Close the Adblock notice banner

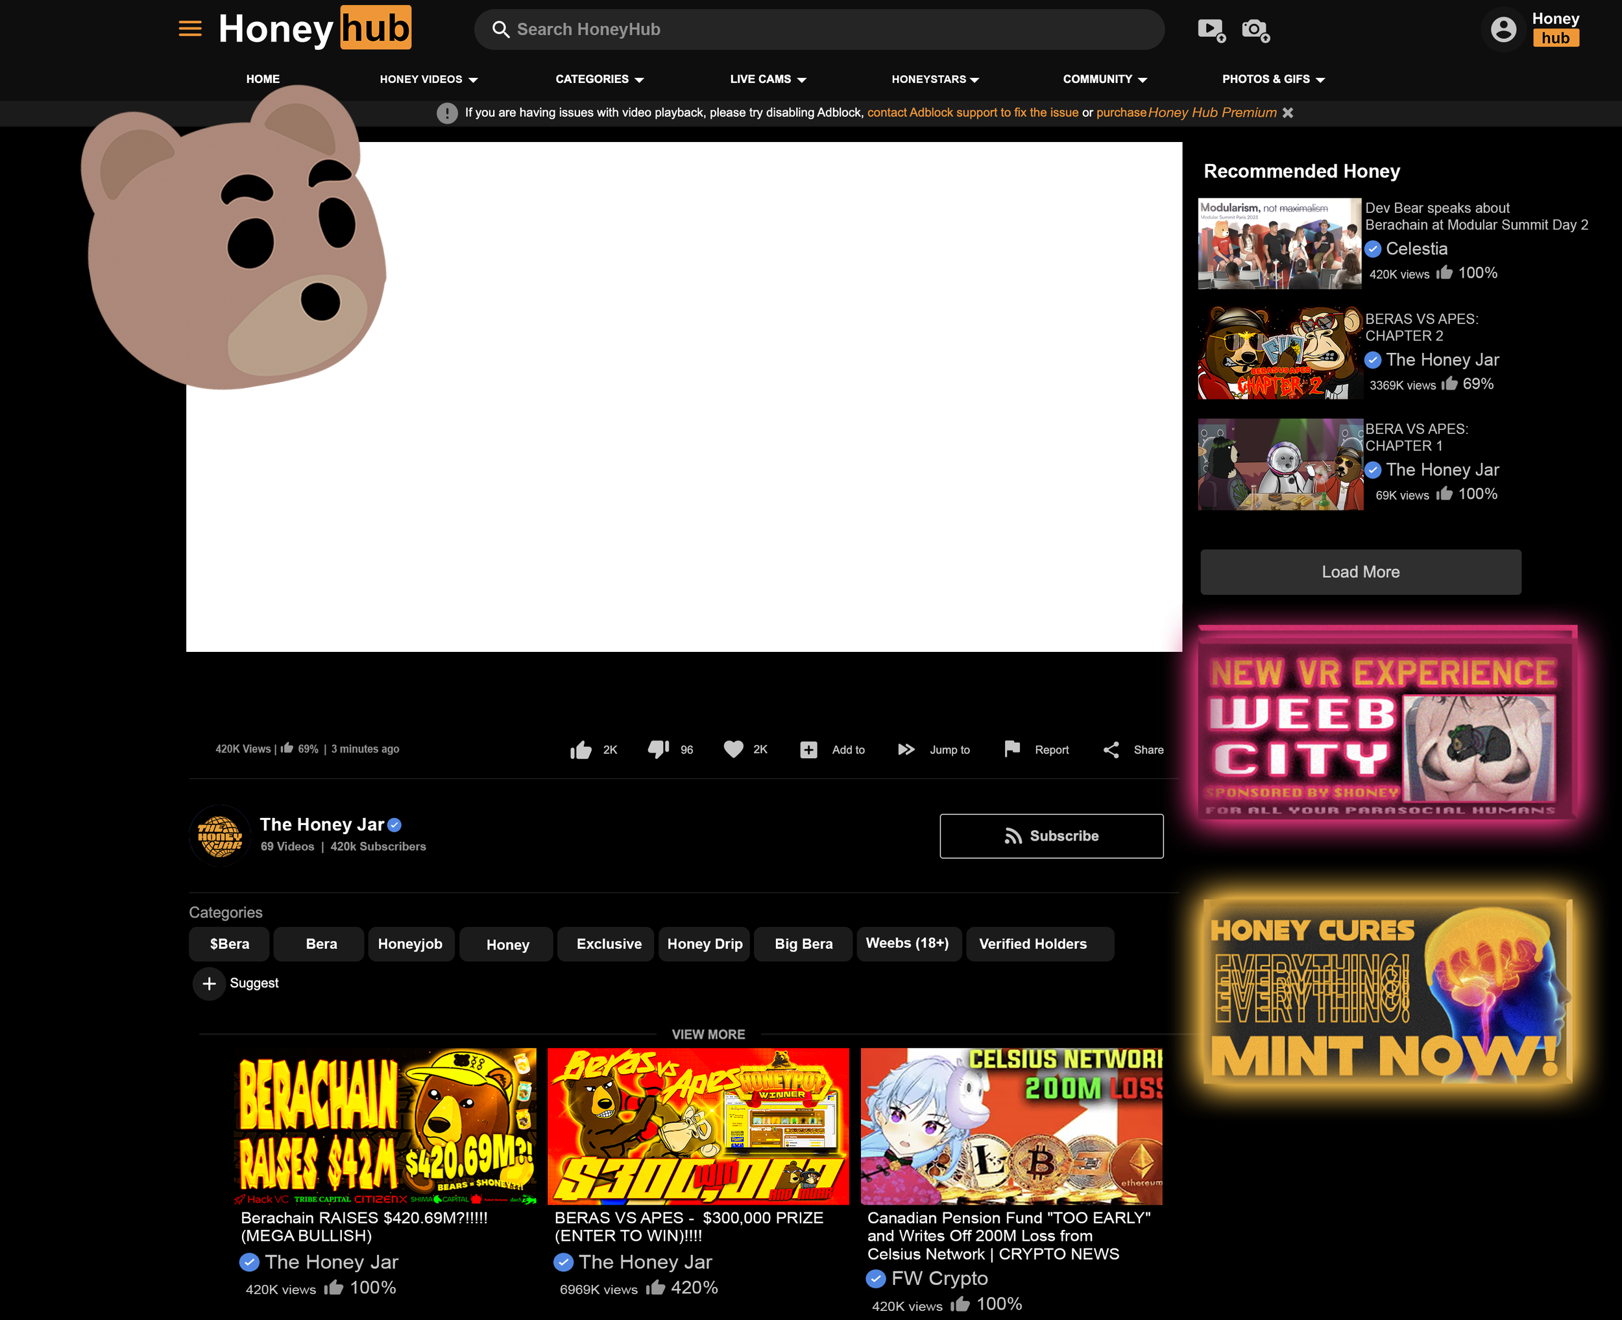pos(1287,112)
